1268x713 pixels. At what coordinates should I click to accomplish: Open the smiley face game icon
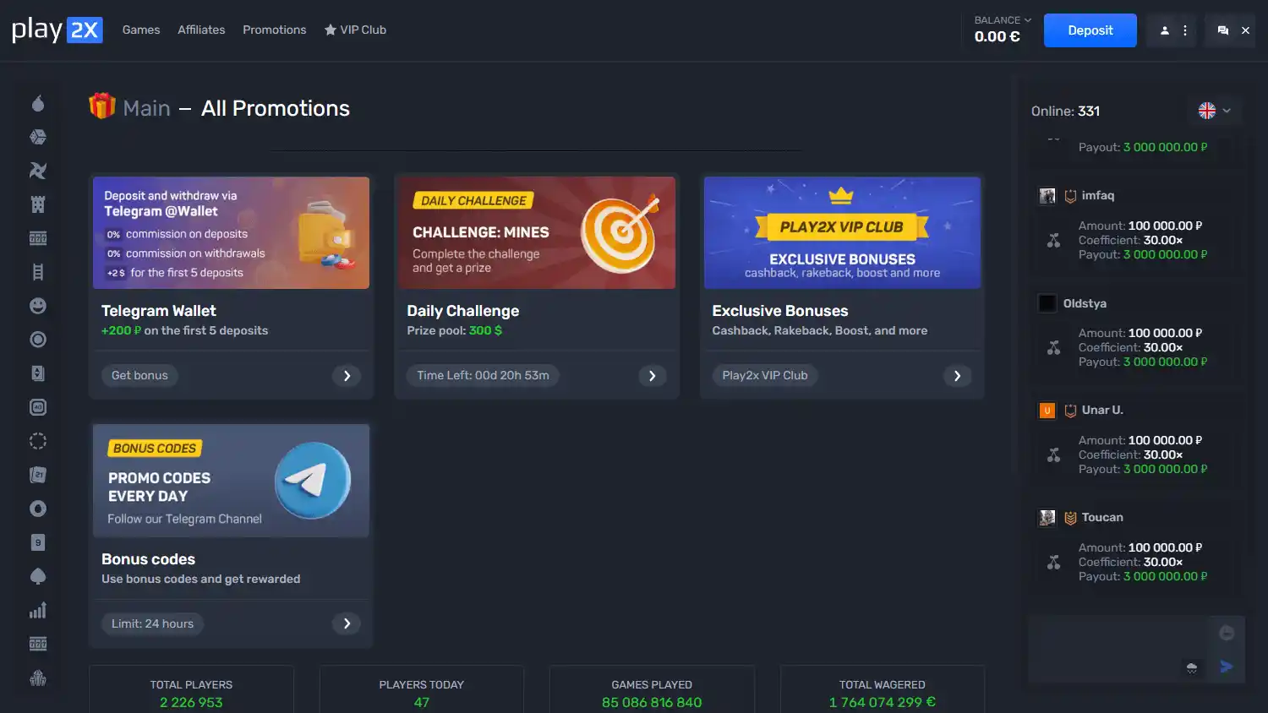pos(38,306)
